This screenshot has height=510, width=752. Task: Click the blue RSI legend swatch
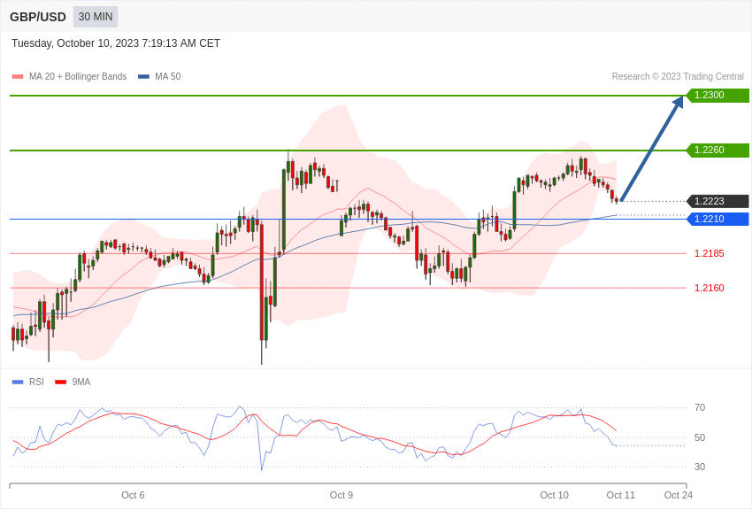[18, 382]
